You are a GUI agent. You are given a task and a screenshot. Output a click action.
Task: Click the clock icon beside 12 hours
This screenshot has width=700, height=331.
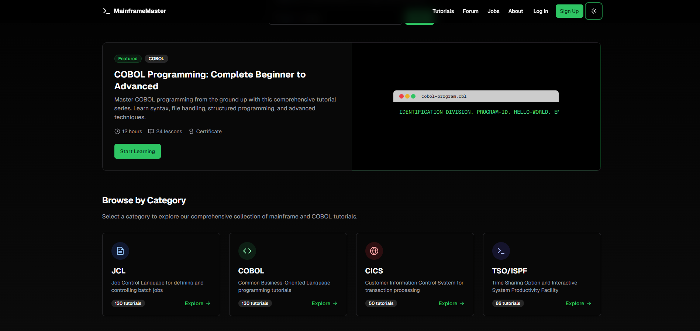tap(117, 131)
